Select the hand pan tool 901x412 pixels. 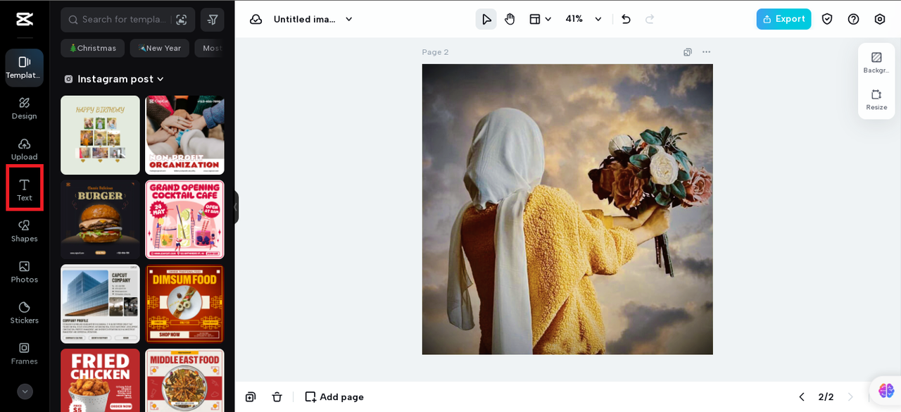coord(510,19)
